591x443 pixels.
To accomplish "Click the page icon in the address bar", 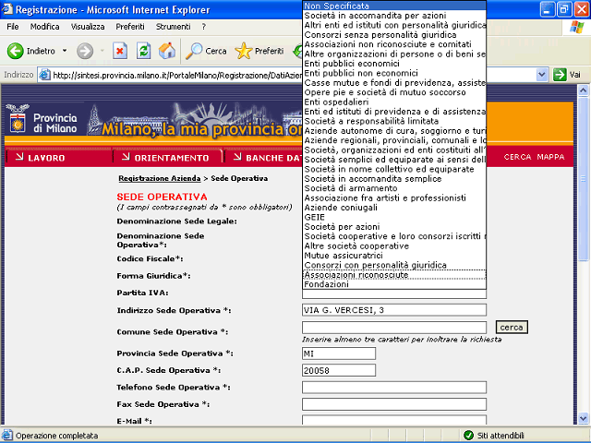I will (45, 75).
